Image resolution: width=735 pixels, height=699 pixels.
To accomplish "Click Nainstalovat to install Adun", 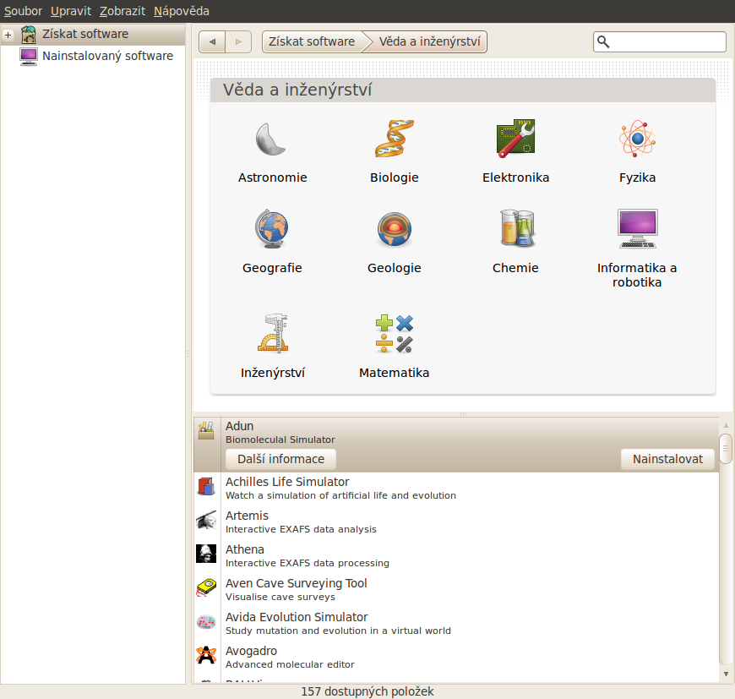I will click(x=667, y=459).
